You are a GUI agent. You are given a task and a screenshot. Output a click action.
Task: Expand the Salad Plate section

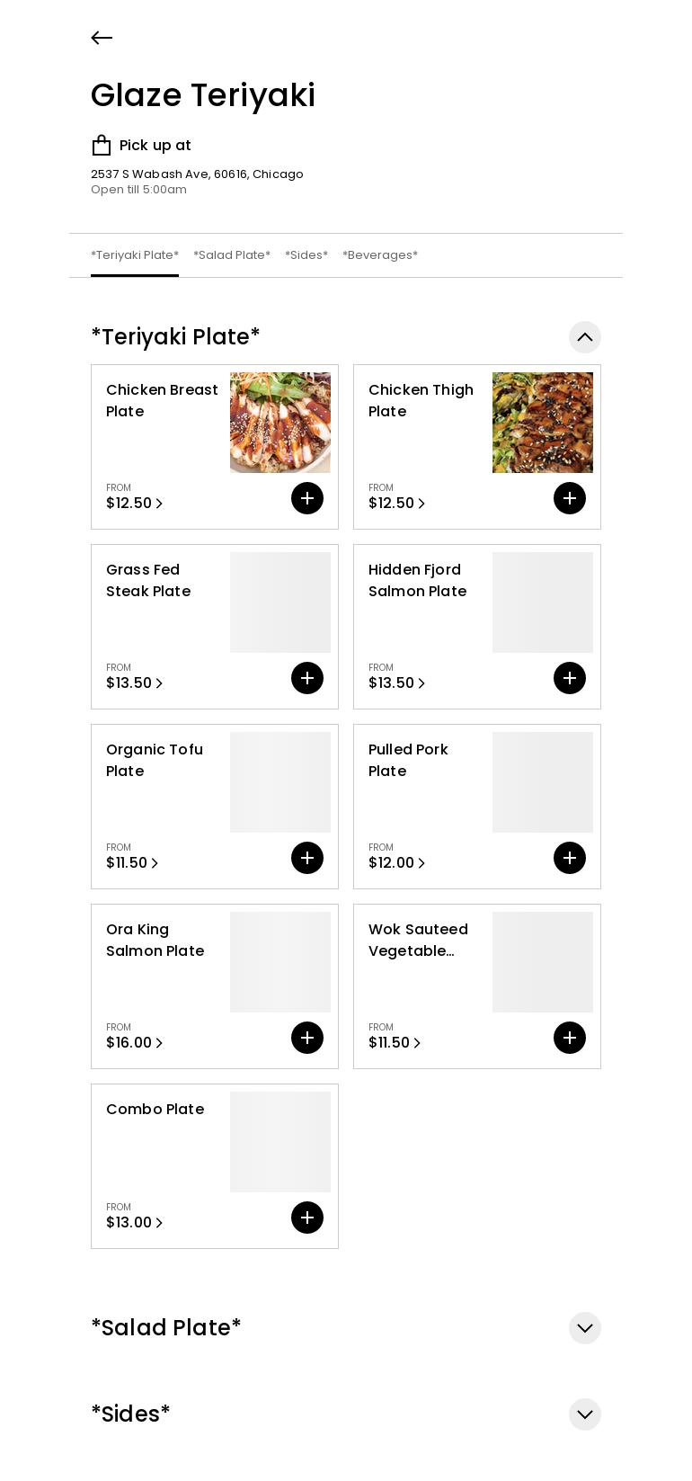pyautogui.click(x=585, y=1328)
